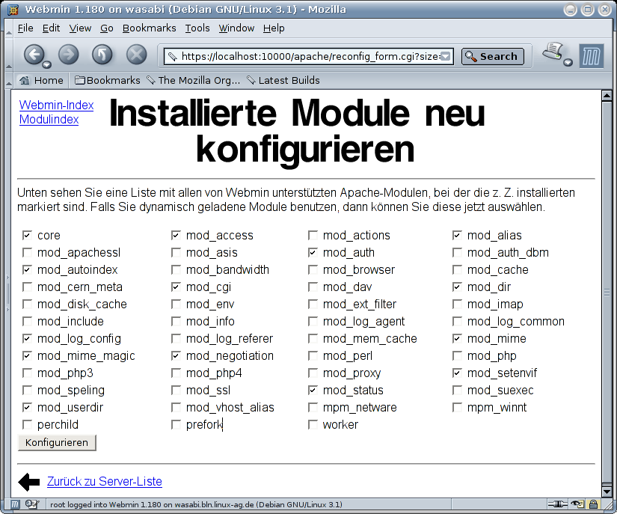
Task: Enable the mod_auth_dbm checkbox
Action: [x=457, y=252]
